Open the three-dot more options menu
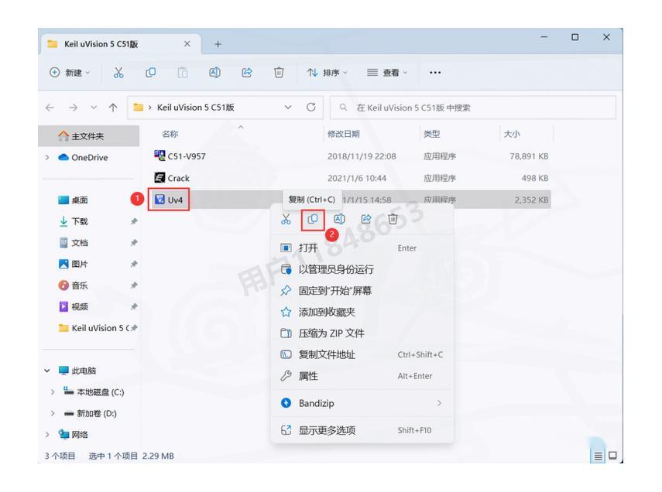The height and width of the screenshot is (492, 662). [435, 73]
